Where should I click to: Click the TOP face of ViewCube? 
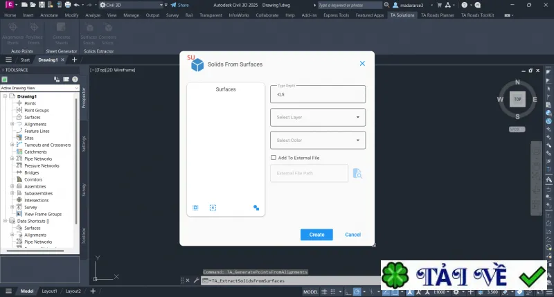[517, 99]
